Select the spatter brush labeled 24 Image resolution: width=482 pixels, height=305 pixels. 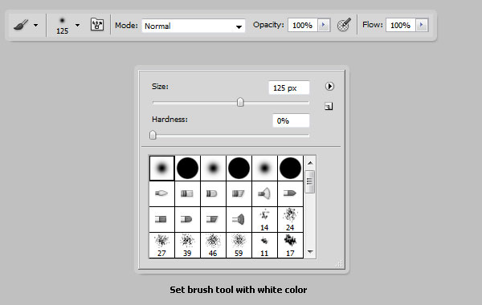[x=290, y=220]
